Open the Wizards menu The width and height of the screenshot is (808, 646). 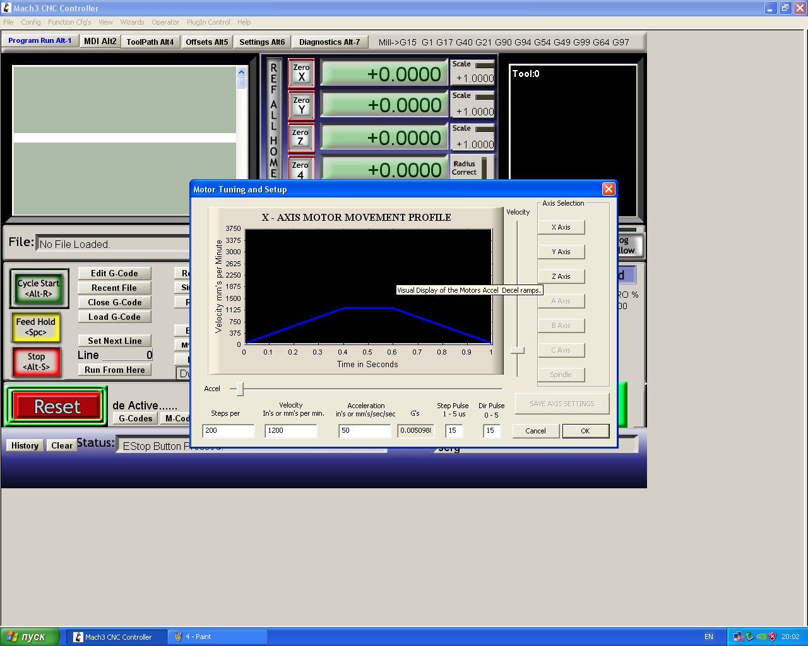132,22
